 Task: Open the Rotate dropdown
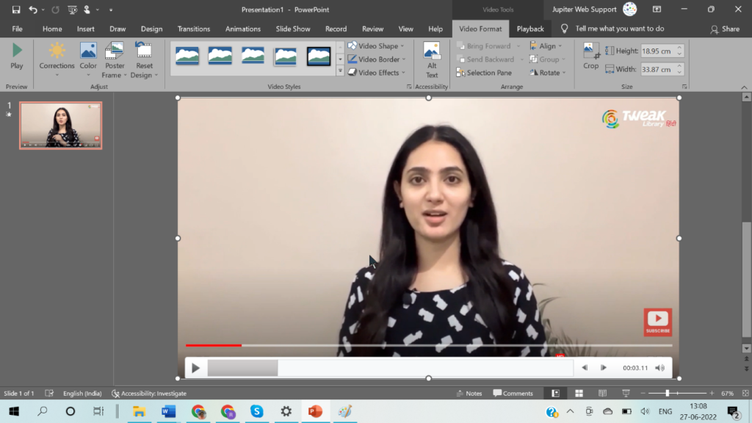point(548,73)
